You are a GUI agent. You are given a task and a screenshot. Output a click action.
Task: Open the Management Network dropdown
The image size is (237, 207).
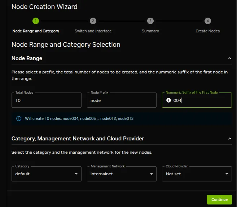(x=122, y=174)
